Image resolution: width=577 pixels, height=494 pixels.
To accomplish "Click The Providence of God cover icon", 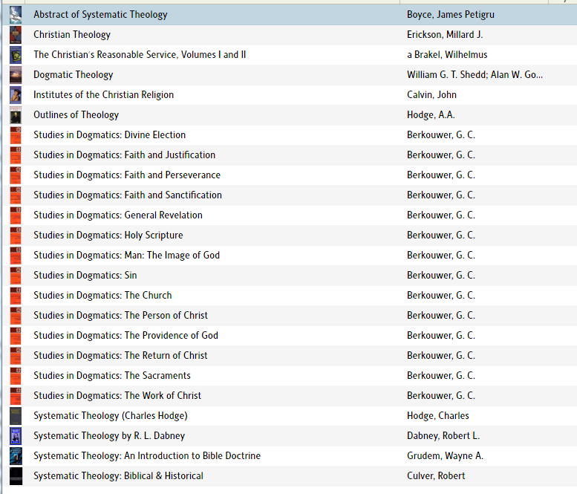I will click(x=16, y=336).
